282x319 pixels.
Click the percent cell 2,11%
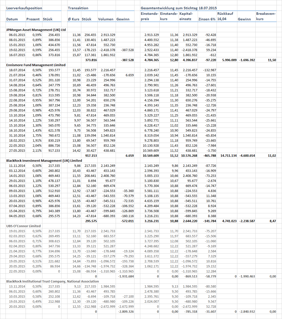[x=37, y=150]
